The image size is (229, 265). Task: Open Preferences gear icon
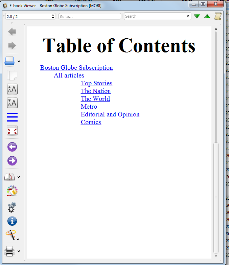pyautogui.click(x=12, y=207)
